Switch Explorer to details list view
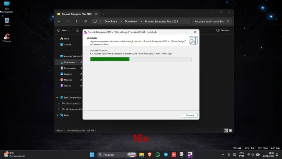This screenshot has height=159, width=282. pyautogui.click(x=226, y=131)
